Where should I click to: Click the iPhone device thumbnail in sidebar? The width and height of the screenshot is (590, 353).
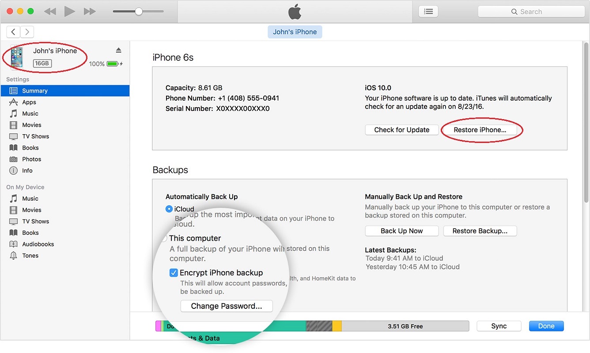[17, 57]
